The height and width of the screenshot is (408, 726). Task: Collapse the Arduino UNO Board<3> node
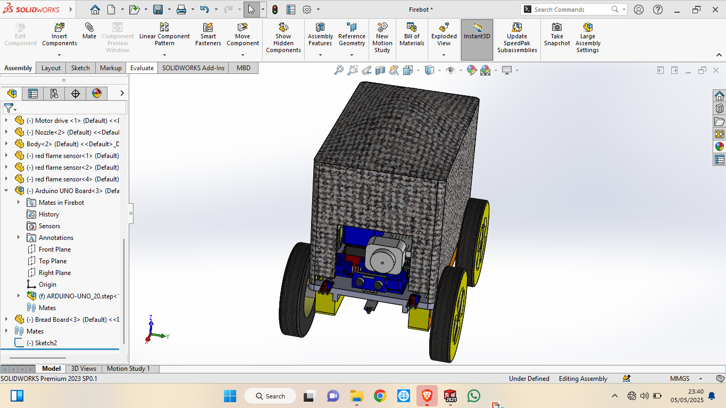6,191
